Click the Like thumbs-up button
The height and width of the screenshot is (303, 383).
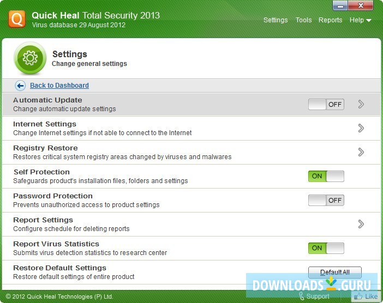366,296
